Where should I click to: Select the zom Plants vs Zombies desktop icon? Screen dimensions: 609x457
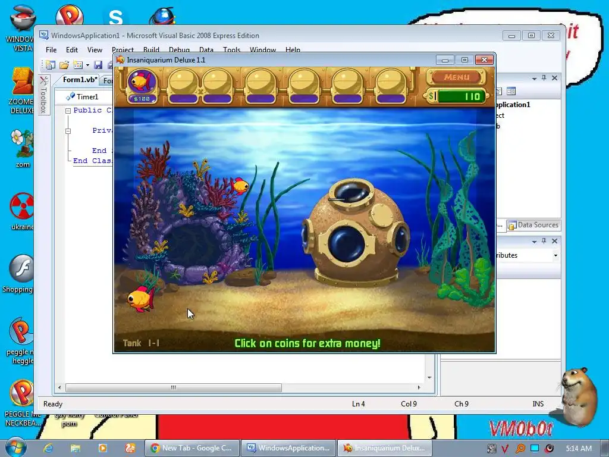[x=23, y=148]
